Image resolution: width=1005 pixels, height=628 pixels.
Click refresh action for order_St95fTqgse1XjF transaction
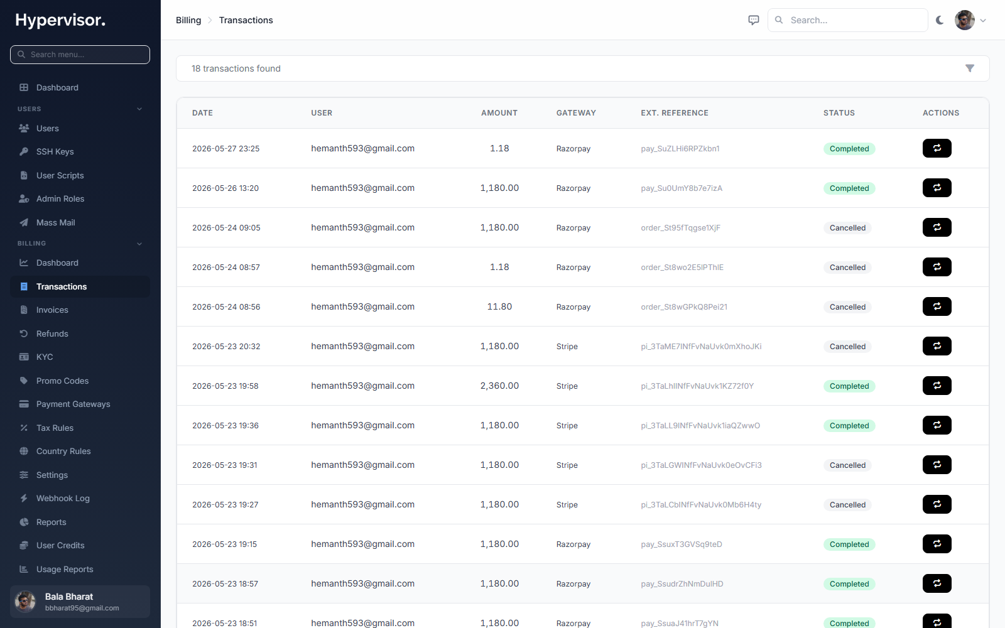point(937,227)
